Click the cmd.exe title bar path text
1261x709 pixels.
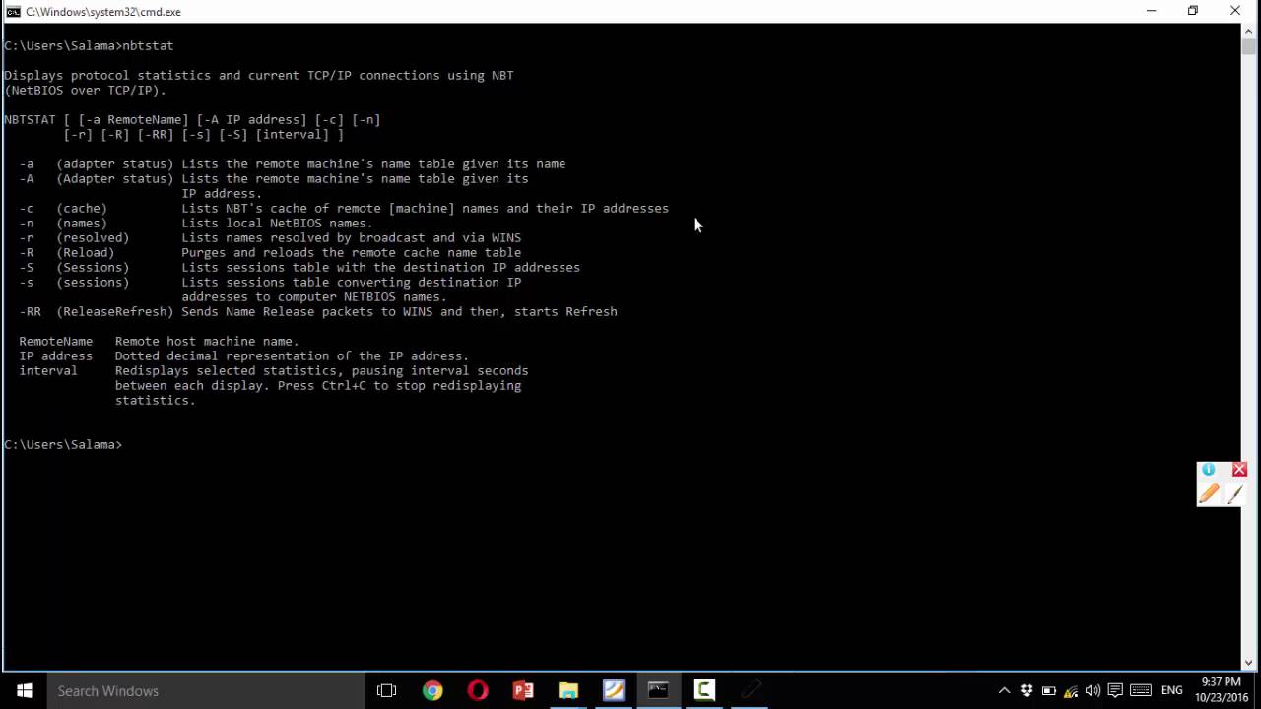[x=103, y=11]
